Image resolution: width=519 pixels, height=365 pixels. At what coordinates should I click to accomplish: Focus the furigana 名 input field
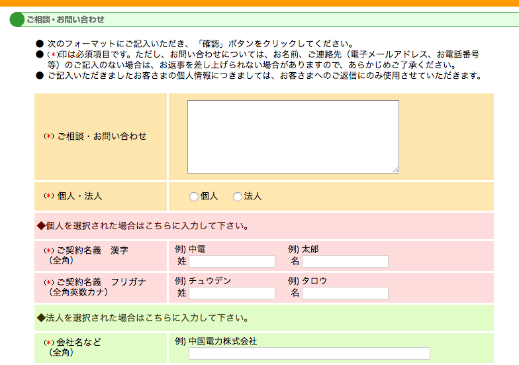345,293
